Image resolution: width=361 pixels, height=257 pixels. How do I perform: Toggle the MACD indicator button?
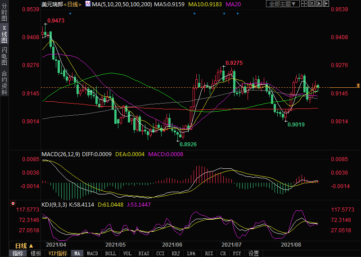point(92,253)
